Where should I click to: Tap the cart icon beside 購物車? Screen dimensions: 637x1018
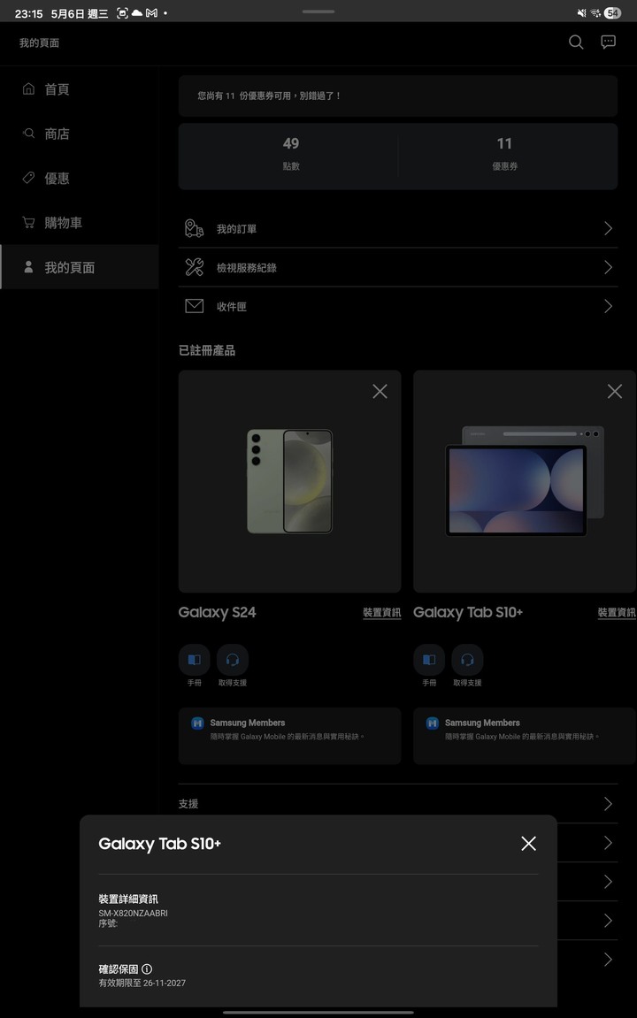28,223
